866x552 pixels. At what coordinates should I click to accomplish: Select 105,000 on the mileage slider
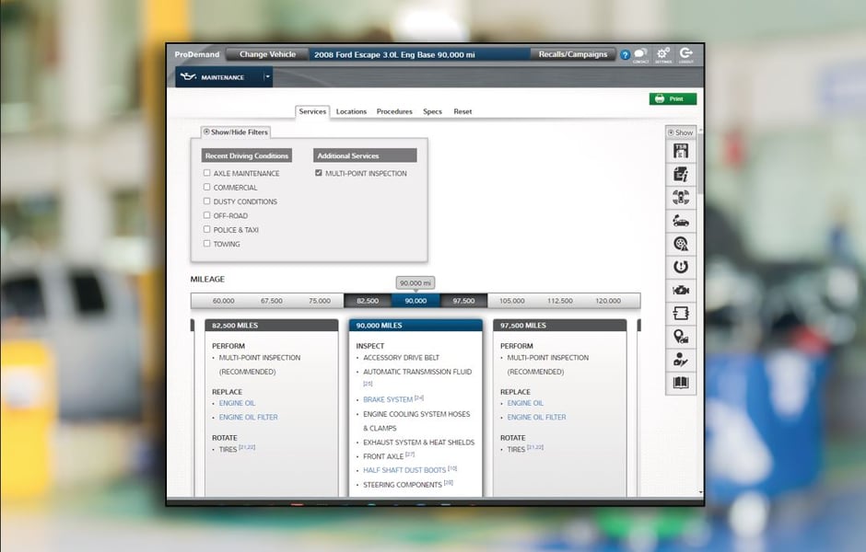point(512,301)
